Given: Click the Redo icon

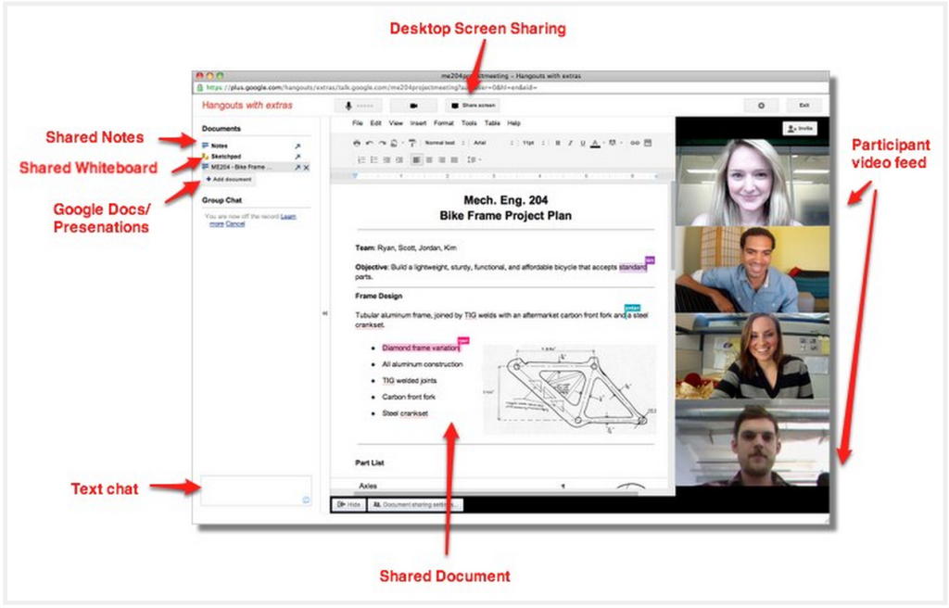Looking at the screenshot, I should [382, 143].
